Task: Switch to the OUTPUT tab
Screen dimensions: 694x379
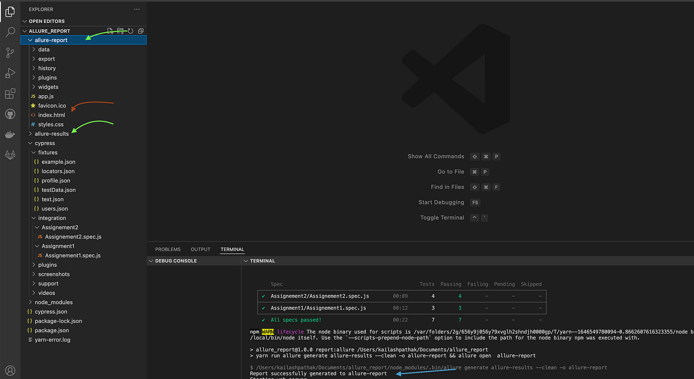Action: (201, 250)
